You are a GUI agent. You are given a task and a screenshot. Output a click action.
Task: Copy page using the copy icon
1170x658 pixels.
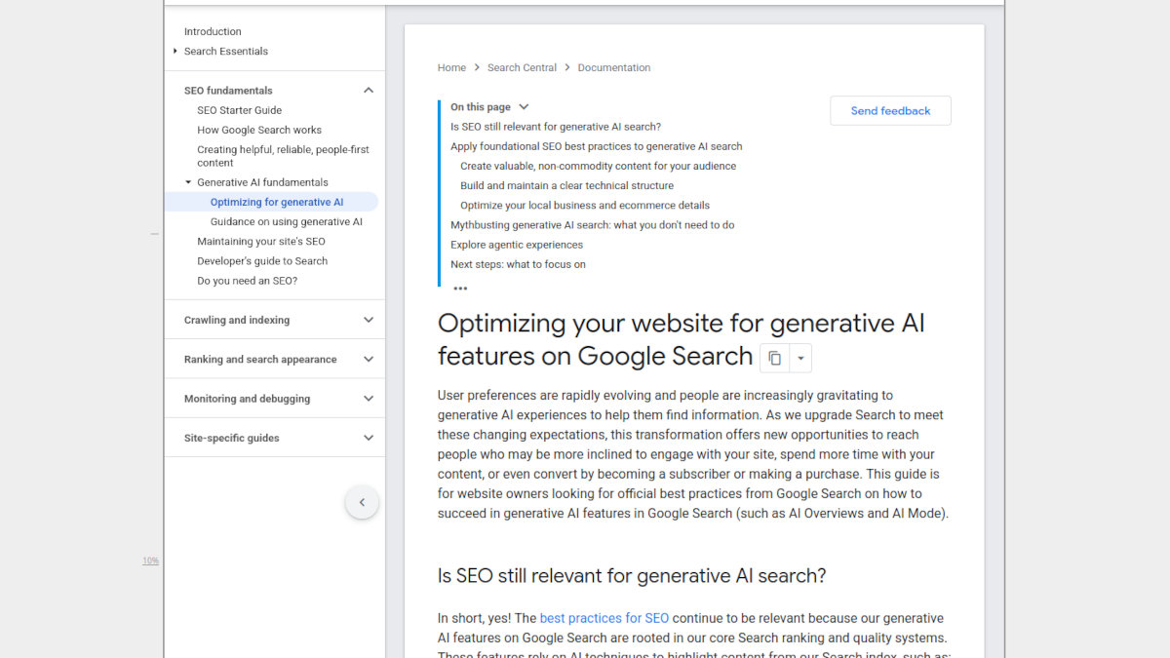(774, 358)
